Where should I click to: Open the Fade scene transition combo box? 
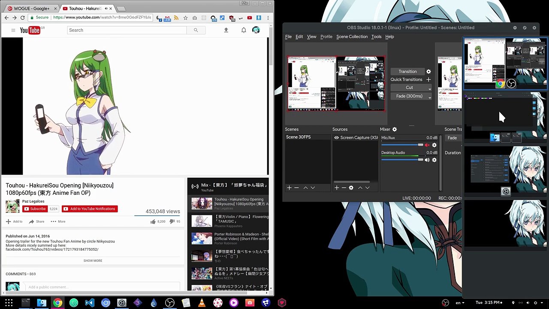pos(453,138)
